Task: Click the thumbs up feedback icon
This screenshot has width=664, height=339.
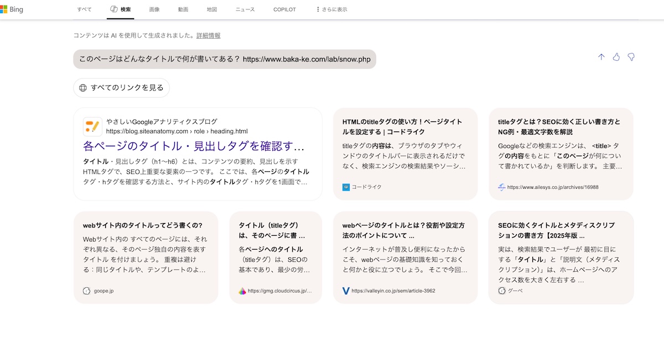Action: (616, 57)
